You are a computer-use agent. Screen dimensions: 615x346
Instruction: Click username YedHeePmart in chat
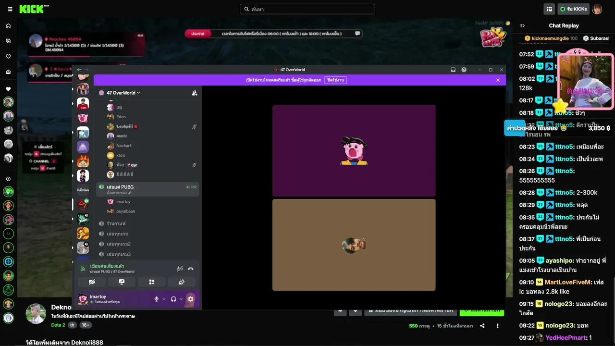pyautogui.click(x=566, y=338)
